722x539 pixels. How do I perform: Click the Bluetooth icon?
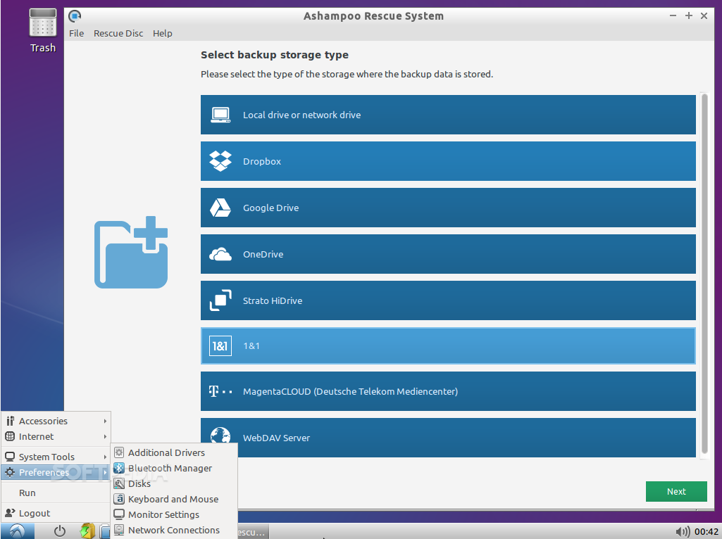point(119,468)
